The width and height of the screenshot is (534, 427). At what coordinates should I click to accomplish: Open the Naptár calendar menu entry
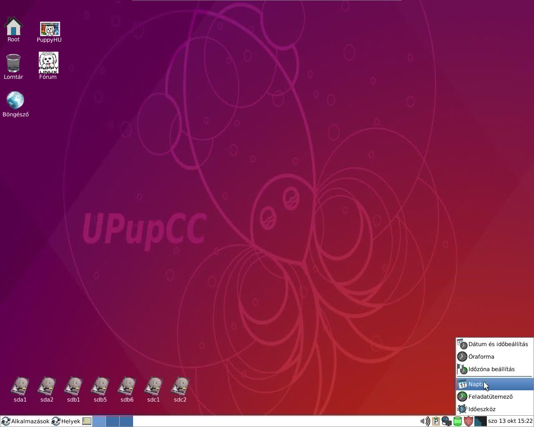coord(494,384)
